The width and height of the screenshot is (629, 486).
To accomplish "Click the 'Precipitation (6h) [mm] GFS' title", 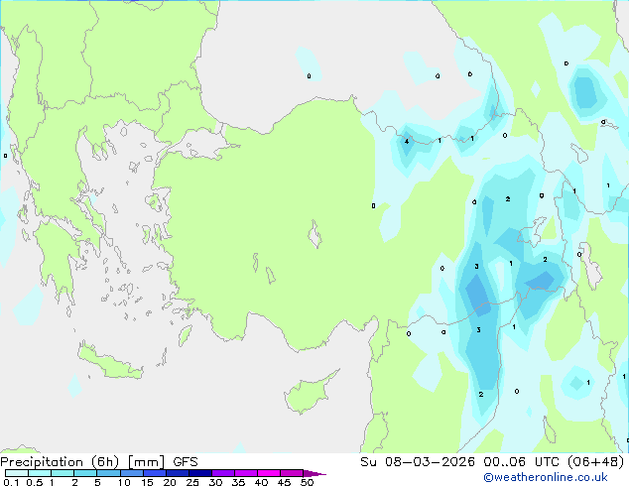I will pos(99,462).
